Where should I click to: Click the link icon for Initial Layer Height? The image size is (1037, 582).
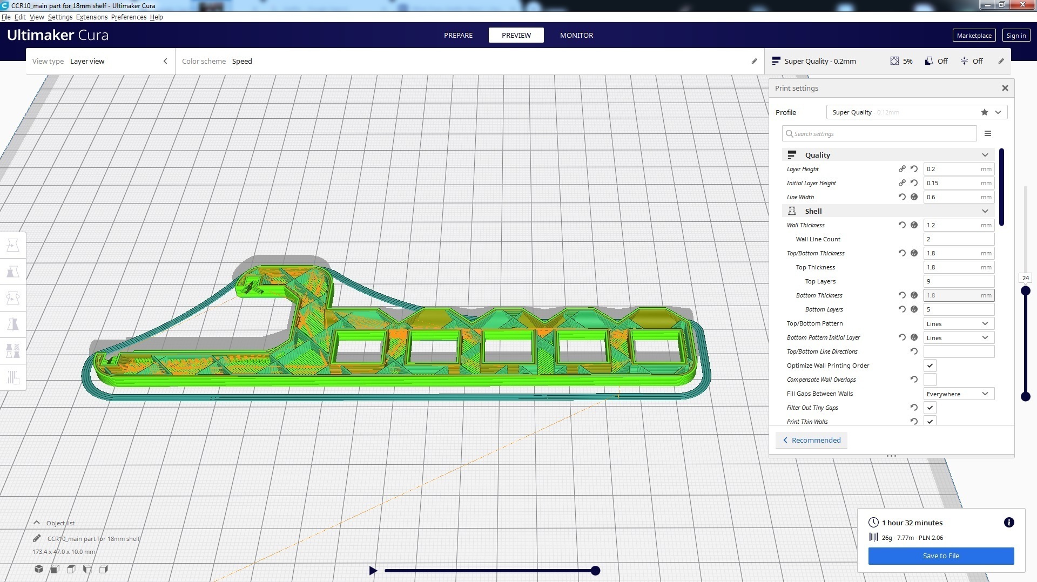click(x=902, y=183)
